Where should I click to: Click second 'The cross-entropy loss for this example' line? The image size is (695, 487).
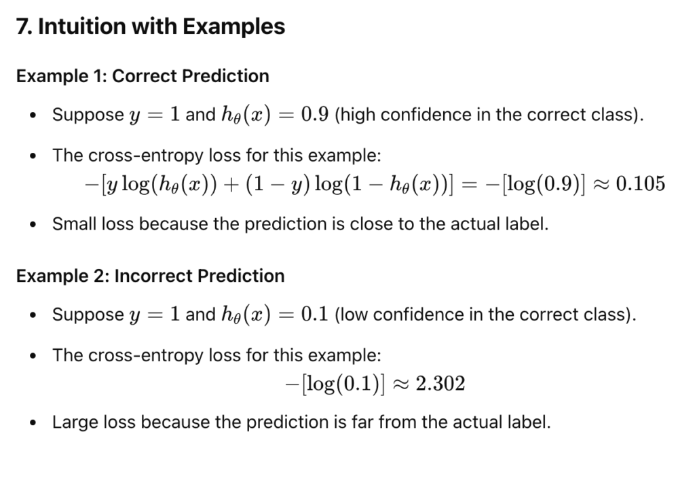pyautogui.click(x=217, y=355)
